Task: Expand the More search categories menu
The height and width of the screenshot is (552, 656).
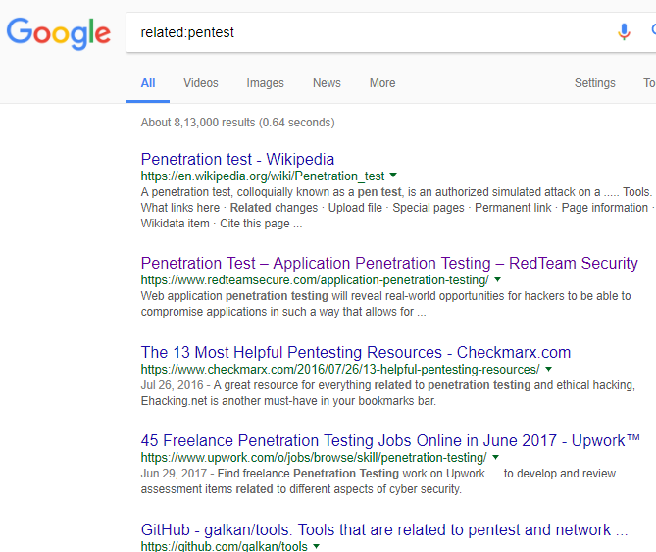Action: 382,83
